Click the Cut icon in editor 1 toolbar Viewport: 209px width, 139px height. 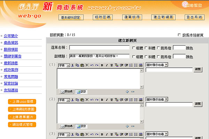72,65
